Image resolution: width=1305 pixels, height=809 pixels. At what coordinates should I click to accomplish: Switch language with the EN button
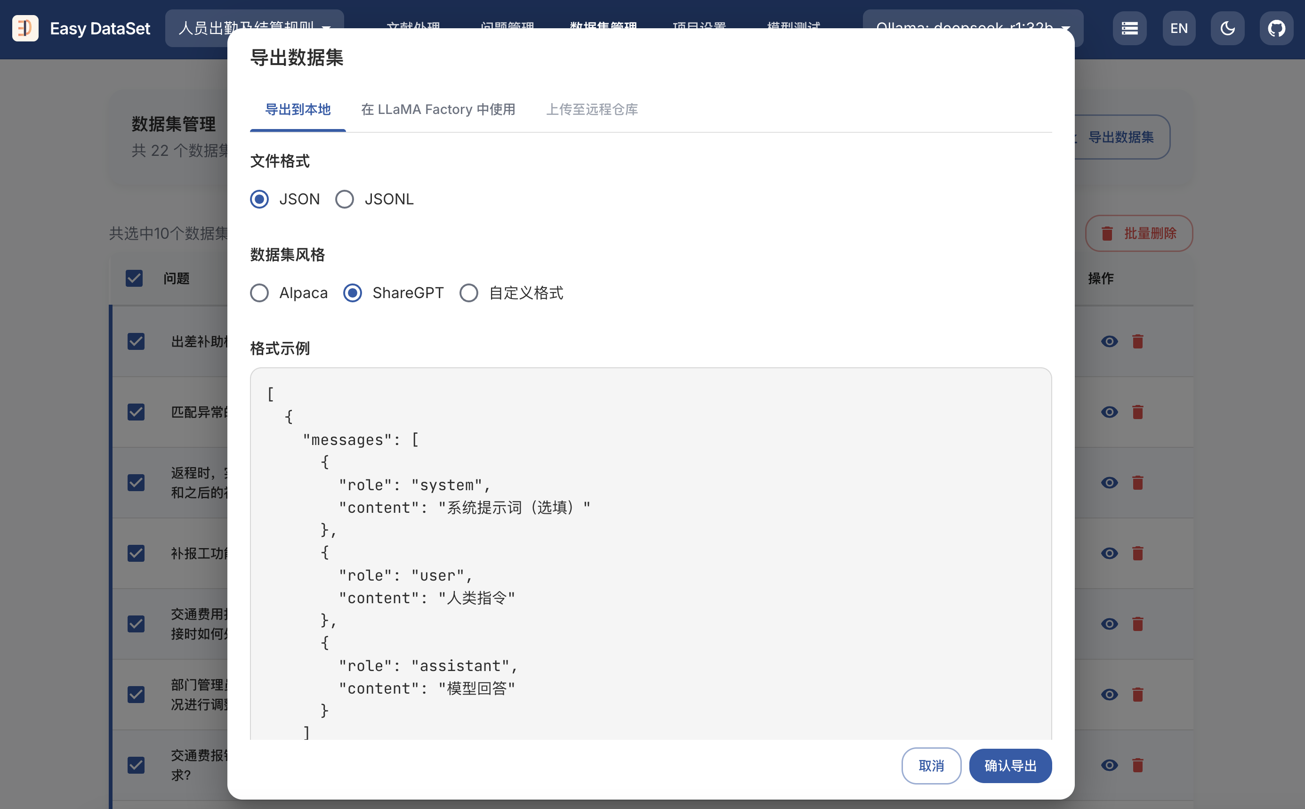coord(1178,28)
